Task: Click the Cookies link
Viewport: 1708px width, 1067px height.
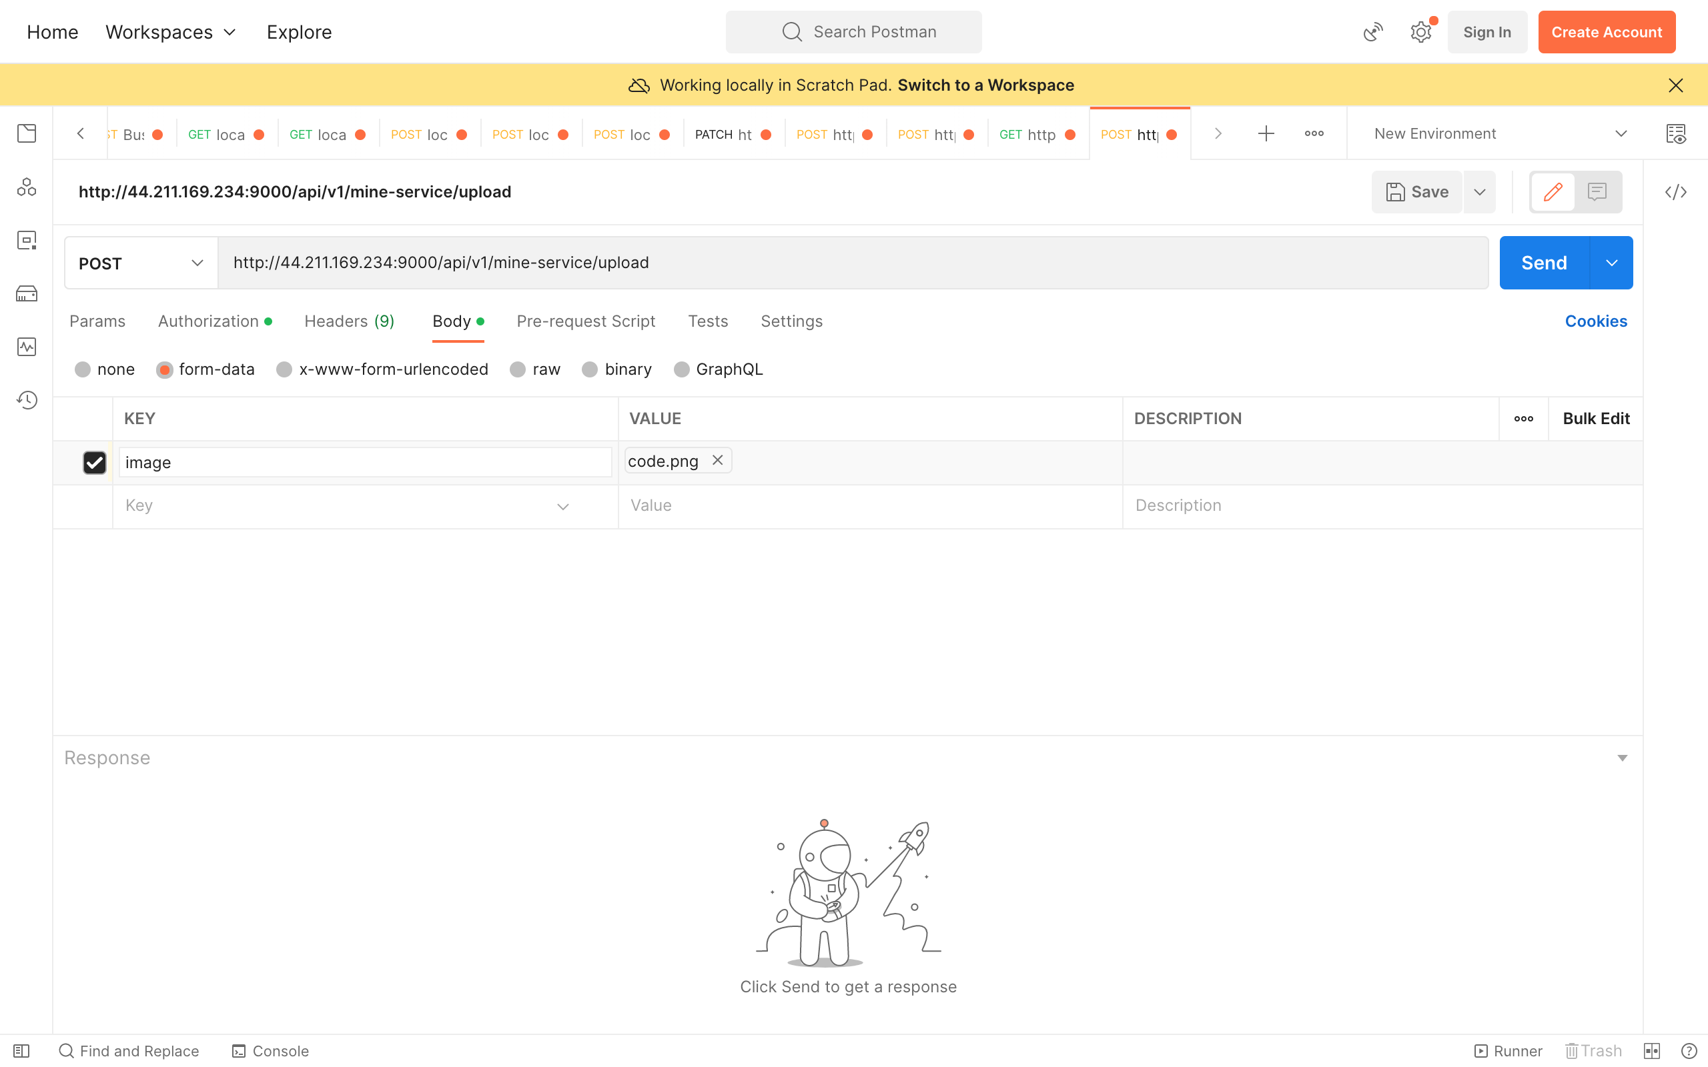Action: [1595, 322]
